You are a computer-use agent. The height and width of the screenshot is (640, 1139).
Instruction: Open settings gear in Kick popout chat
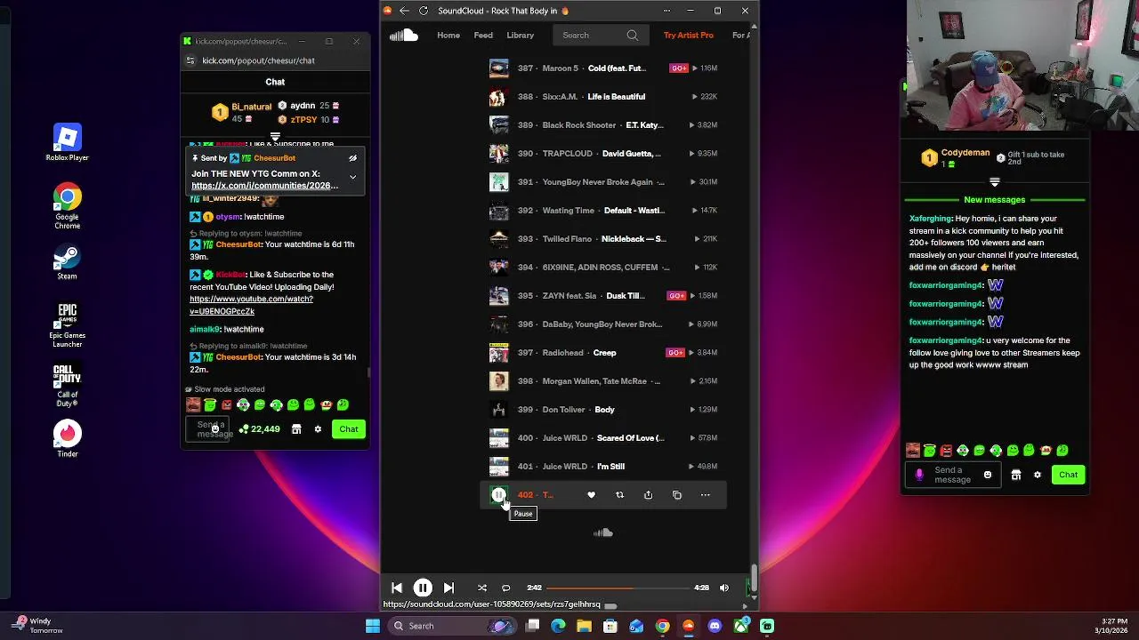pyautogui.click(x=318, y=429)
